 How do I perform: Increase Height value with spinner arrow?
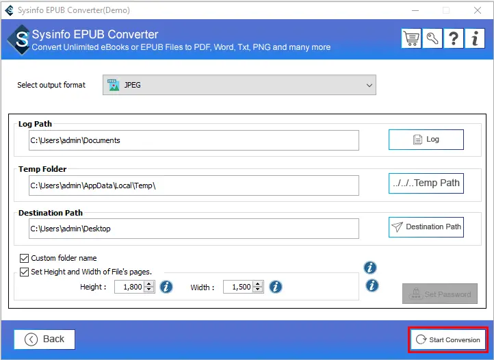coord(149,284)
